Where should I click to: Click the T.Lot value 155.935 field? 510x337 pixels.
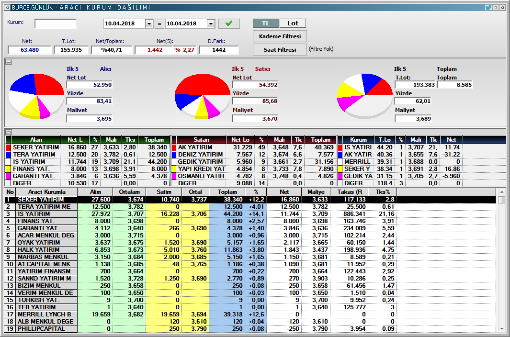(x=71, y=50)
